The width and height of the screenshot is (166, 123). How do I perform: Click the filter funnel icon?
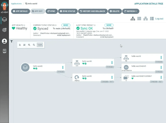click(12, 42)
